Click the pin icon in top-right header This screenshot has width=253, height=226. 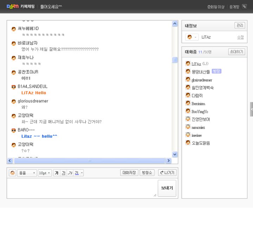(x=244, y=7)
